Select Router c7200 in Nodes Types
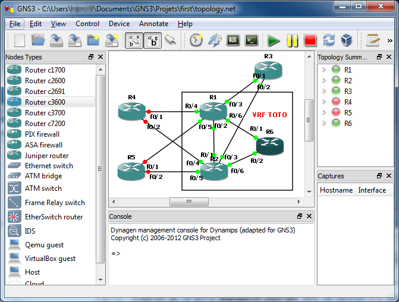The height and width of the screenshot is (302, 399). pyautogui.click(x=45, y=123)
